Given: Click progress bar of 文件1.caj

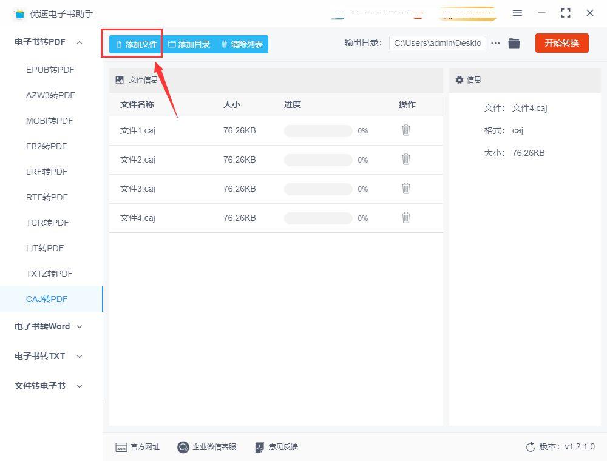Looking at the screenshot, I should (318, 131).
